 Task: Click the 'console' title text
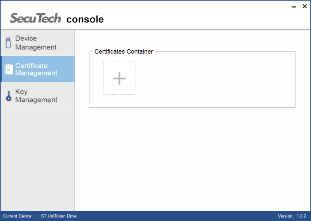click(85, 19)
